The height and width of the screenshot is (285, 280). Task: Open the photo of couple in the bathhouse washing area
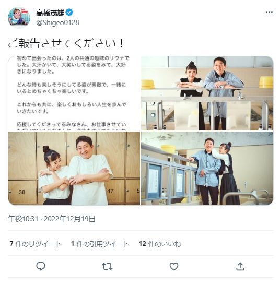tap(207, 168)
